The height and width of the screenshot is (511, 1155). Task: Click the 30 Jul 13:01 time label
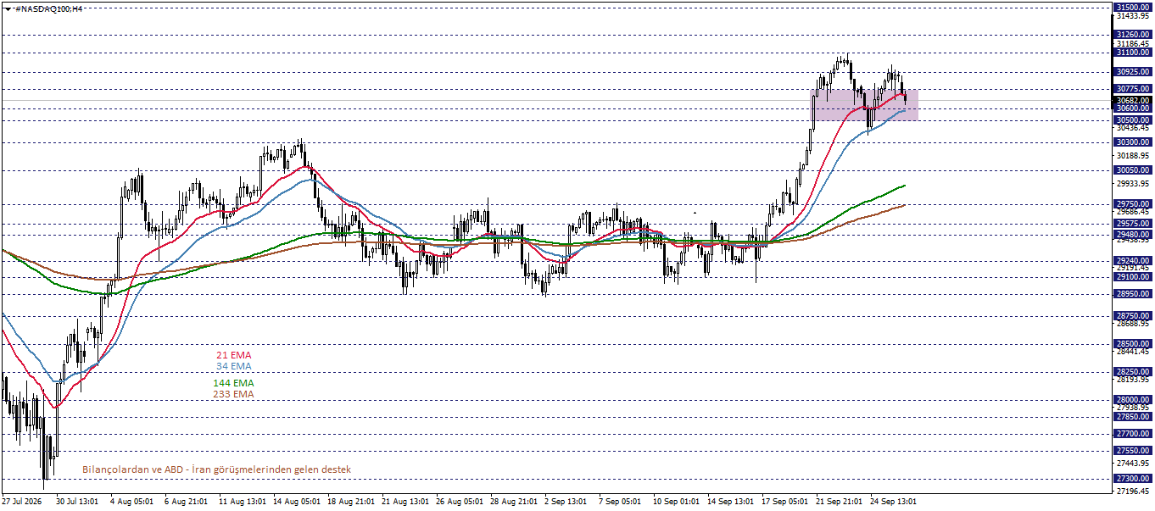[76, 502]
